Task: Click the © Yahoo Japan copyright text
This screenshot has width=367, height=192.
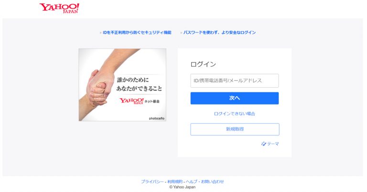Action: coord(183,187)
